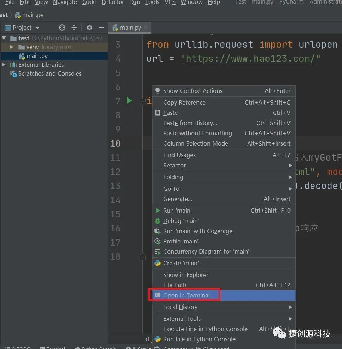The width and height of the screenshot is (342, 349).
Task: Choose File Path in context menu
Action: coord(224,285)
